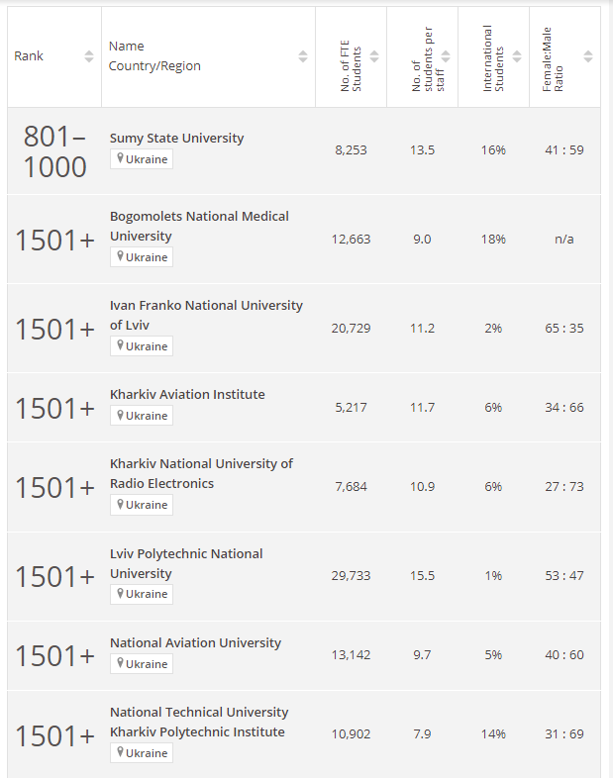Image resolution: width=613 pixels, height=778 pixels.
Task: Sort by students per staff arrows
Action: pyautogui.click(x=446, y=56)
